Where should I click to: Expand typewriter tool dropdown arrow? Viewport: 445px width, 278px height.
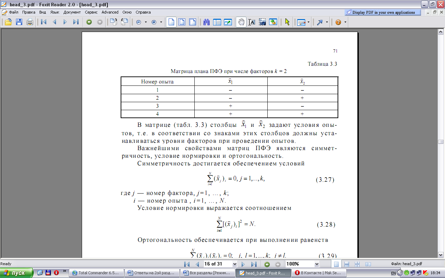pos(308,22)
